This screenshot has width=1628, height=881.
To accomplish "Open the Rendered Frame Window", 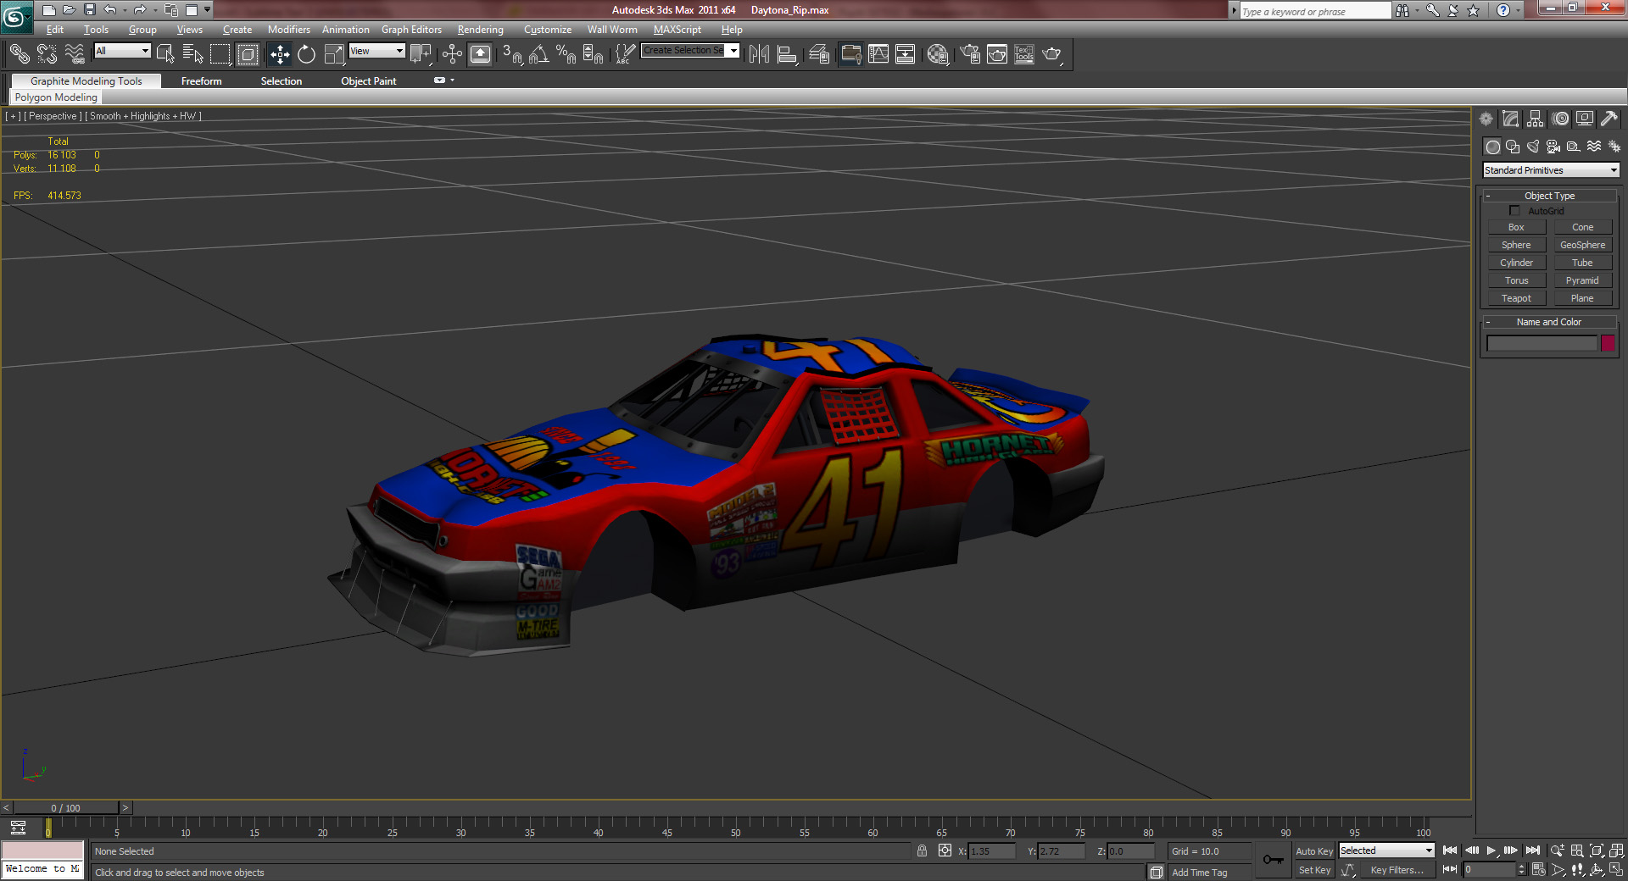I will (x=997, y=54).
